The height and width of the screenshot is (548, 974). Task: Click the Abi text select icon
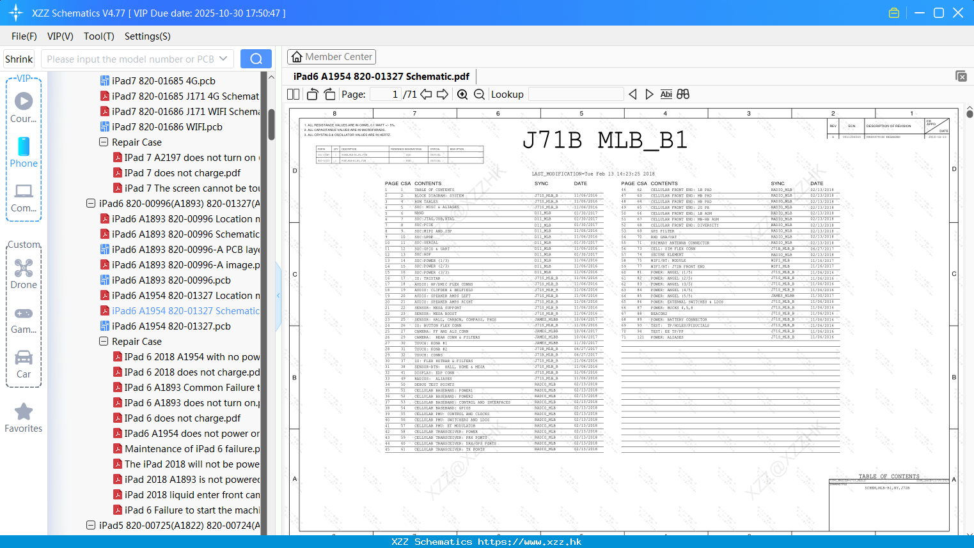click(666, 95)
